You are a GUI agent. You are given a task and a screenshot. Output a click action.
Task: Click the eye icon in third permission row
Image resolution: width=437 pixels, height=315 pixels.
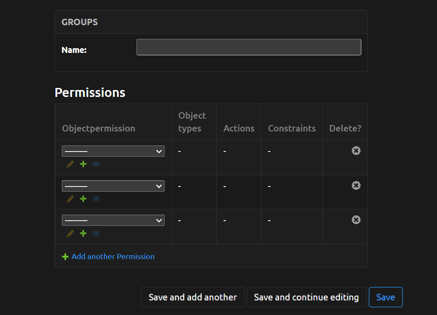[96, 233]
